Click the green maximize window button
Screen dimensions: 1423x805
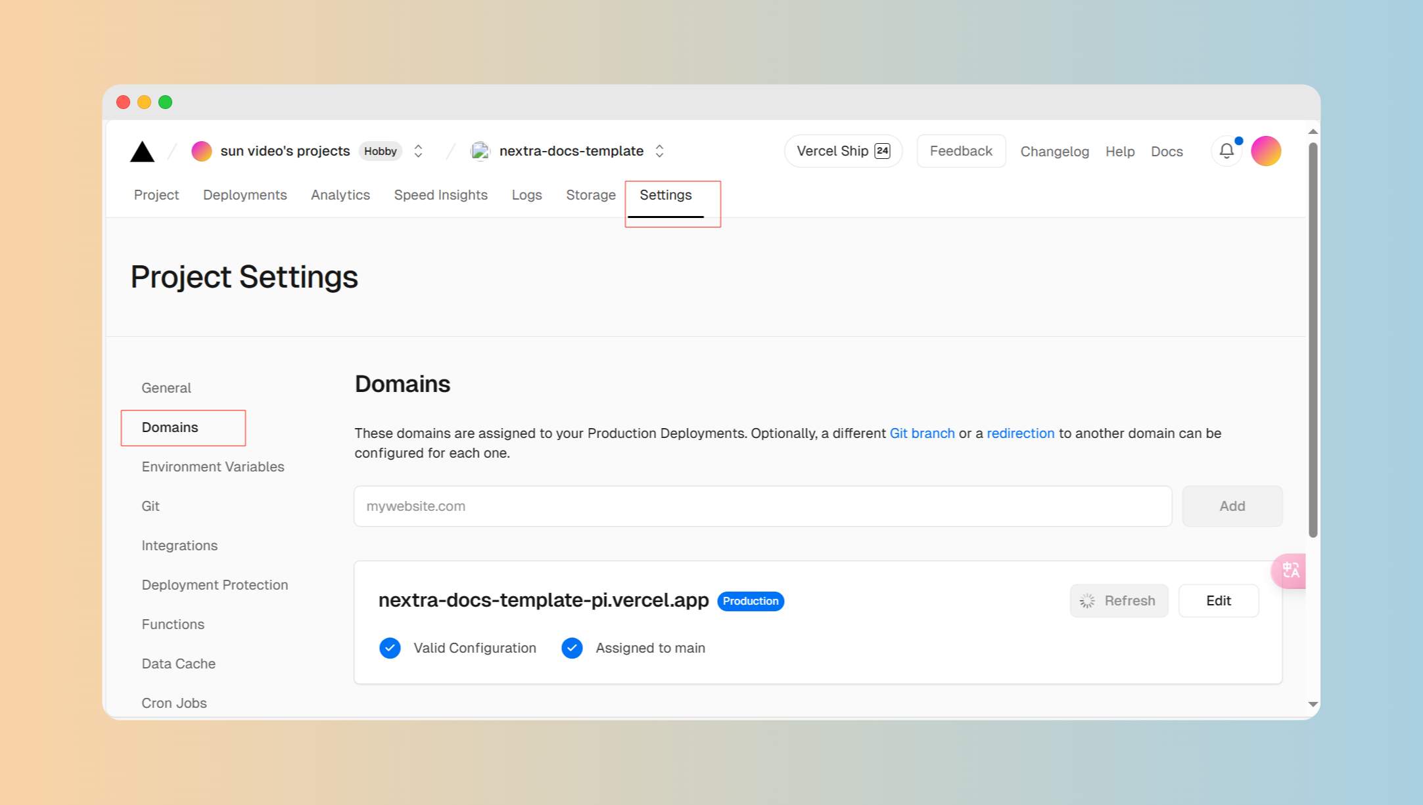(166, 102)
